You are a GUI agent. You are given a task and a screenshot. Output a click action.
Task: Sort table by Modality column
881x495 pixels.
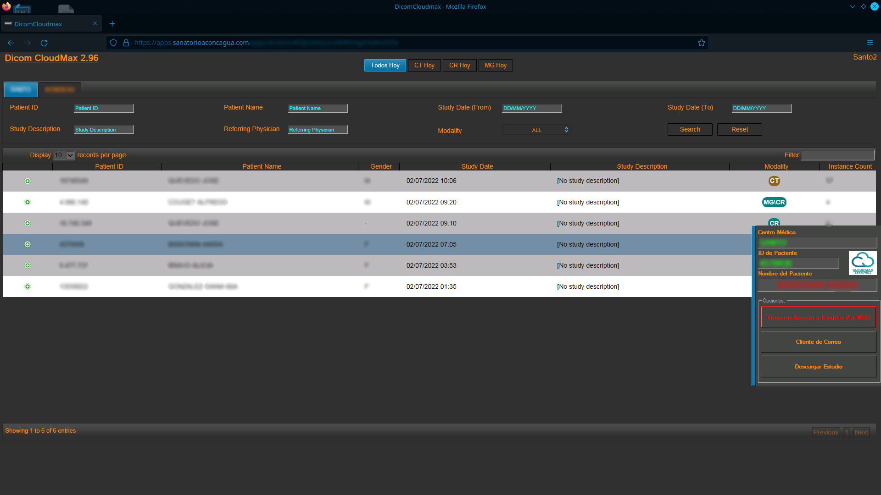pos(776,166)
